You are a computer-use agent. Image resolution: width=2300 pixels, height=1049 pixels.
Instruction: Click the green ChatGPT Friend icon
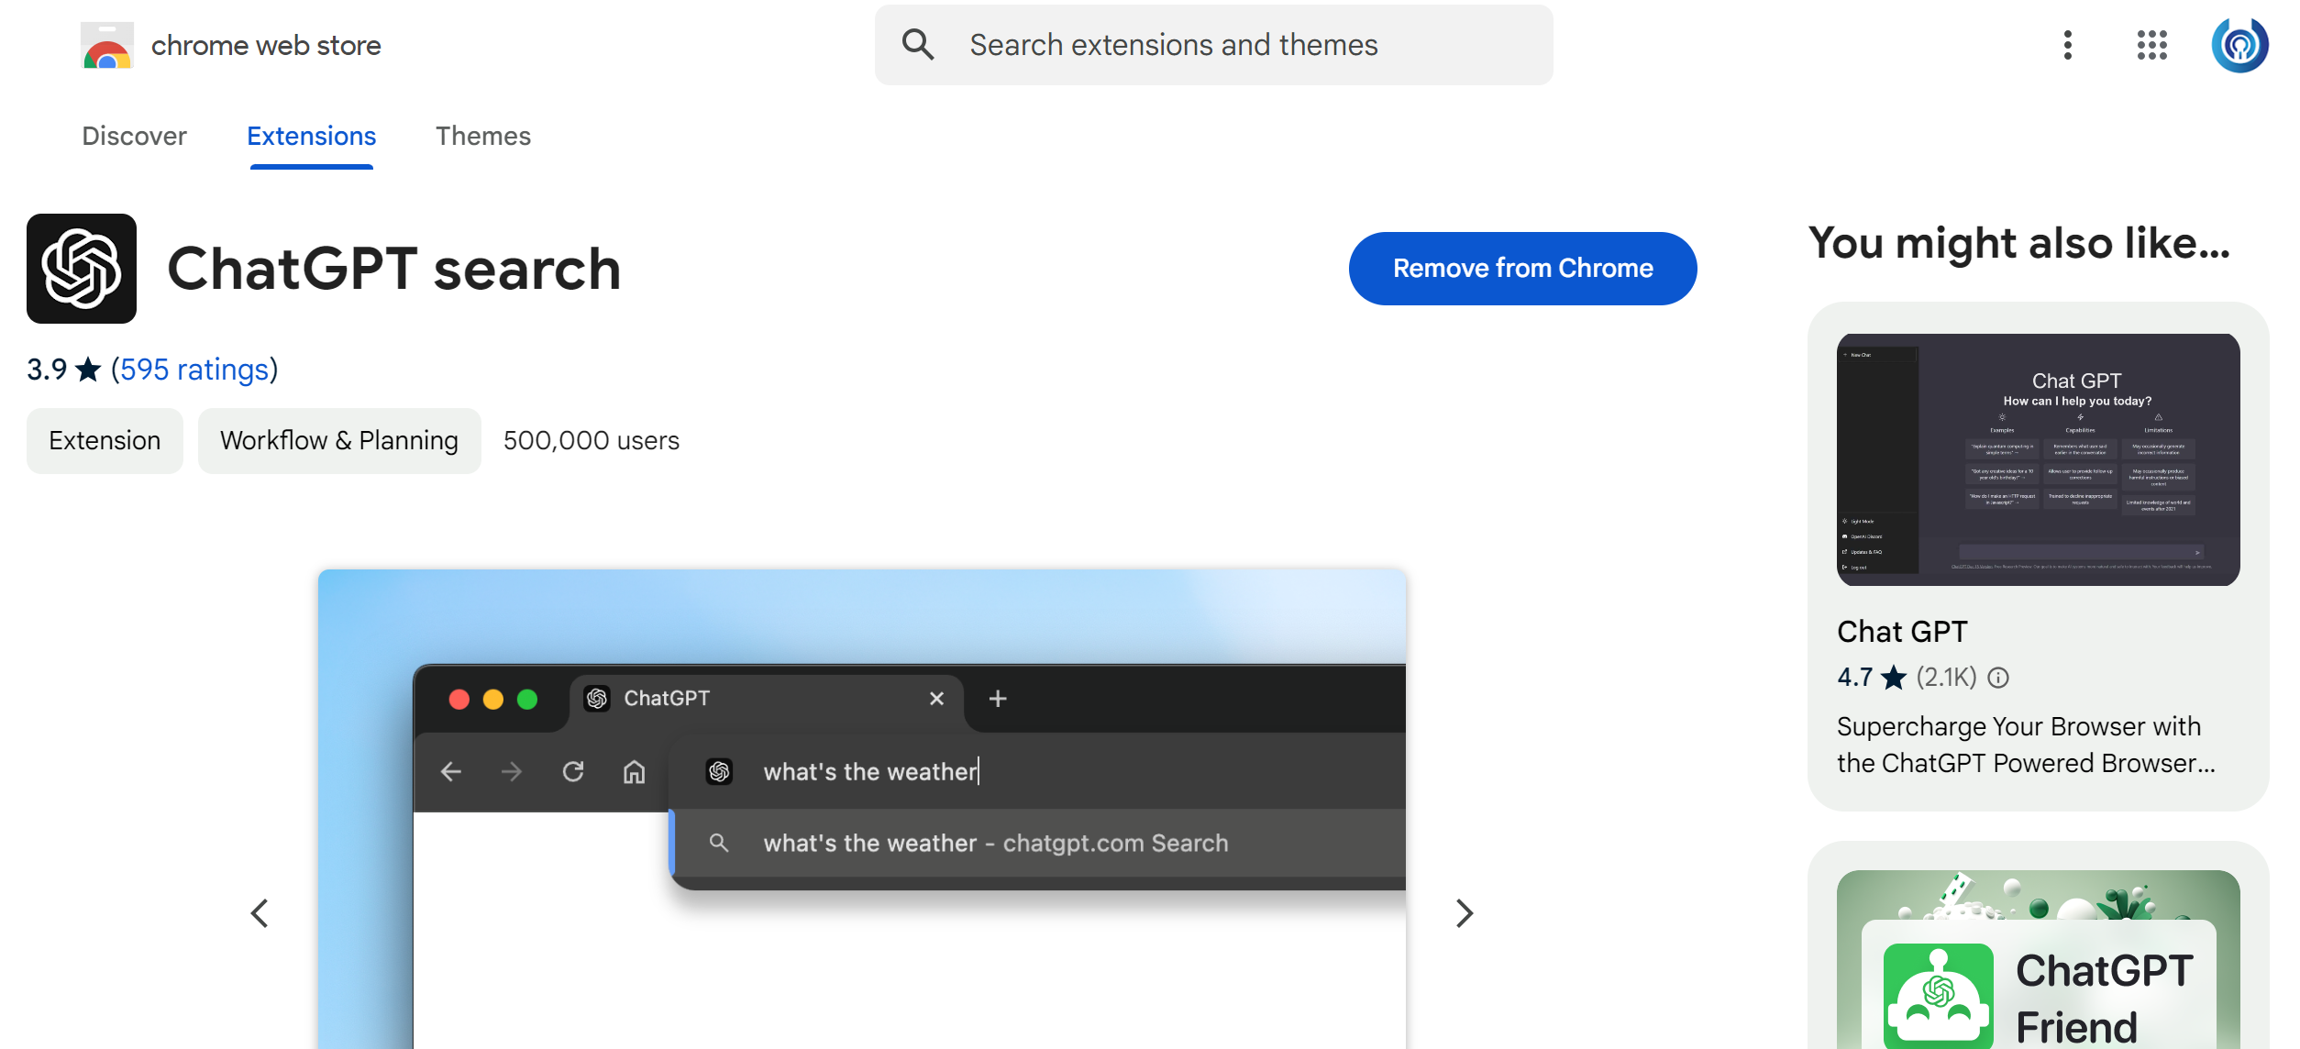1939,997
